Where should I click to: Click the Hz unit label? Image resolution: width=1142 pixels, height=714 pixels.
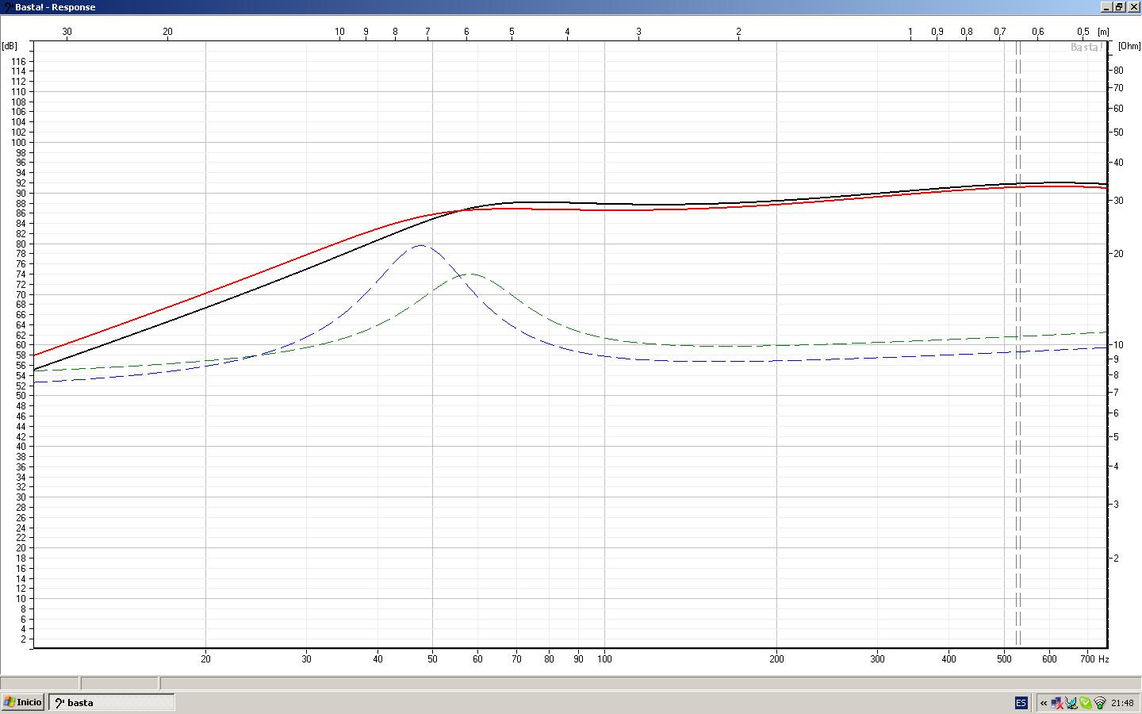1103,658
